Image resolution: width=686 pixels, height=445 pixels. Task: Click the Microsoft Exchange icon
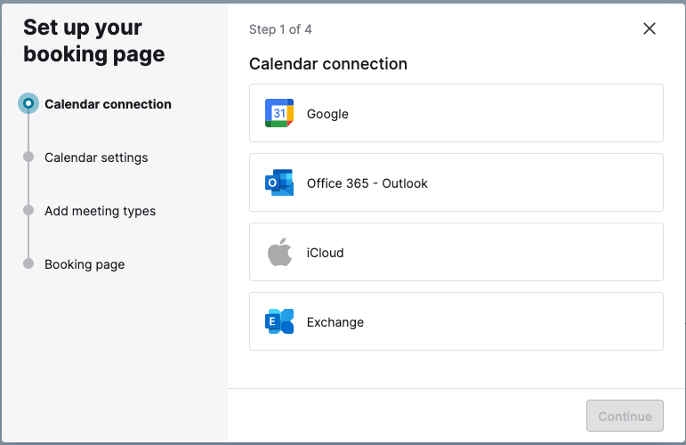279,322
